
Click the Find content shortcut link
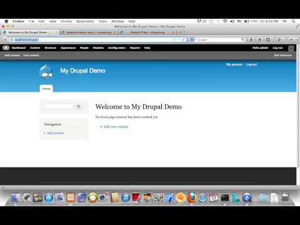31,56
